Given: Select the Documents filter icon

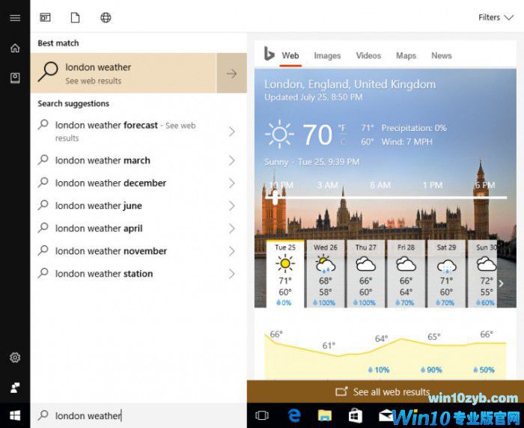Looking at the screenshot, I should [x=75, y=17].
